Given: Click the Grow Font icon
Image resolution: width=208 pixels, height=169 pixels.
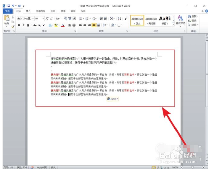Looking at the screenshot, I should (47, 19).
